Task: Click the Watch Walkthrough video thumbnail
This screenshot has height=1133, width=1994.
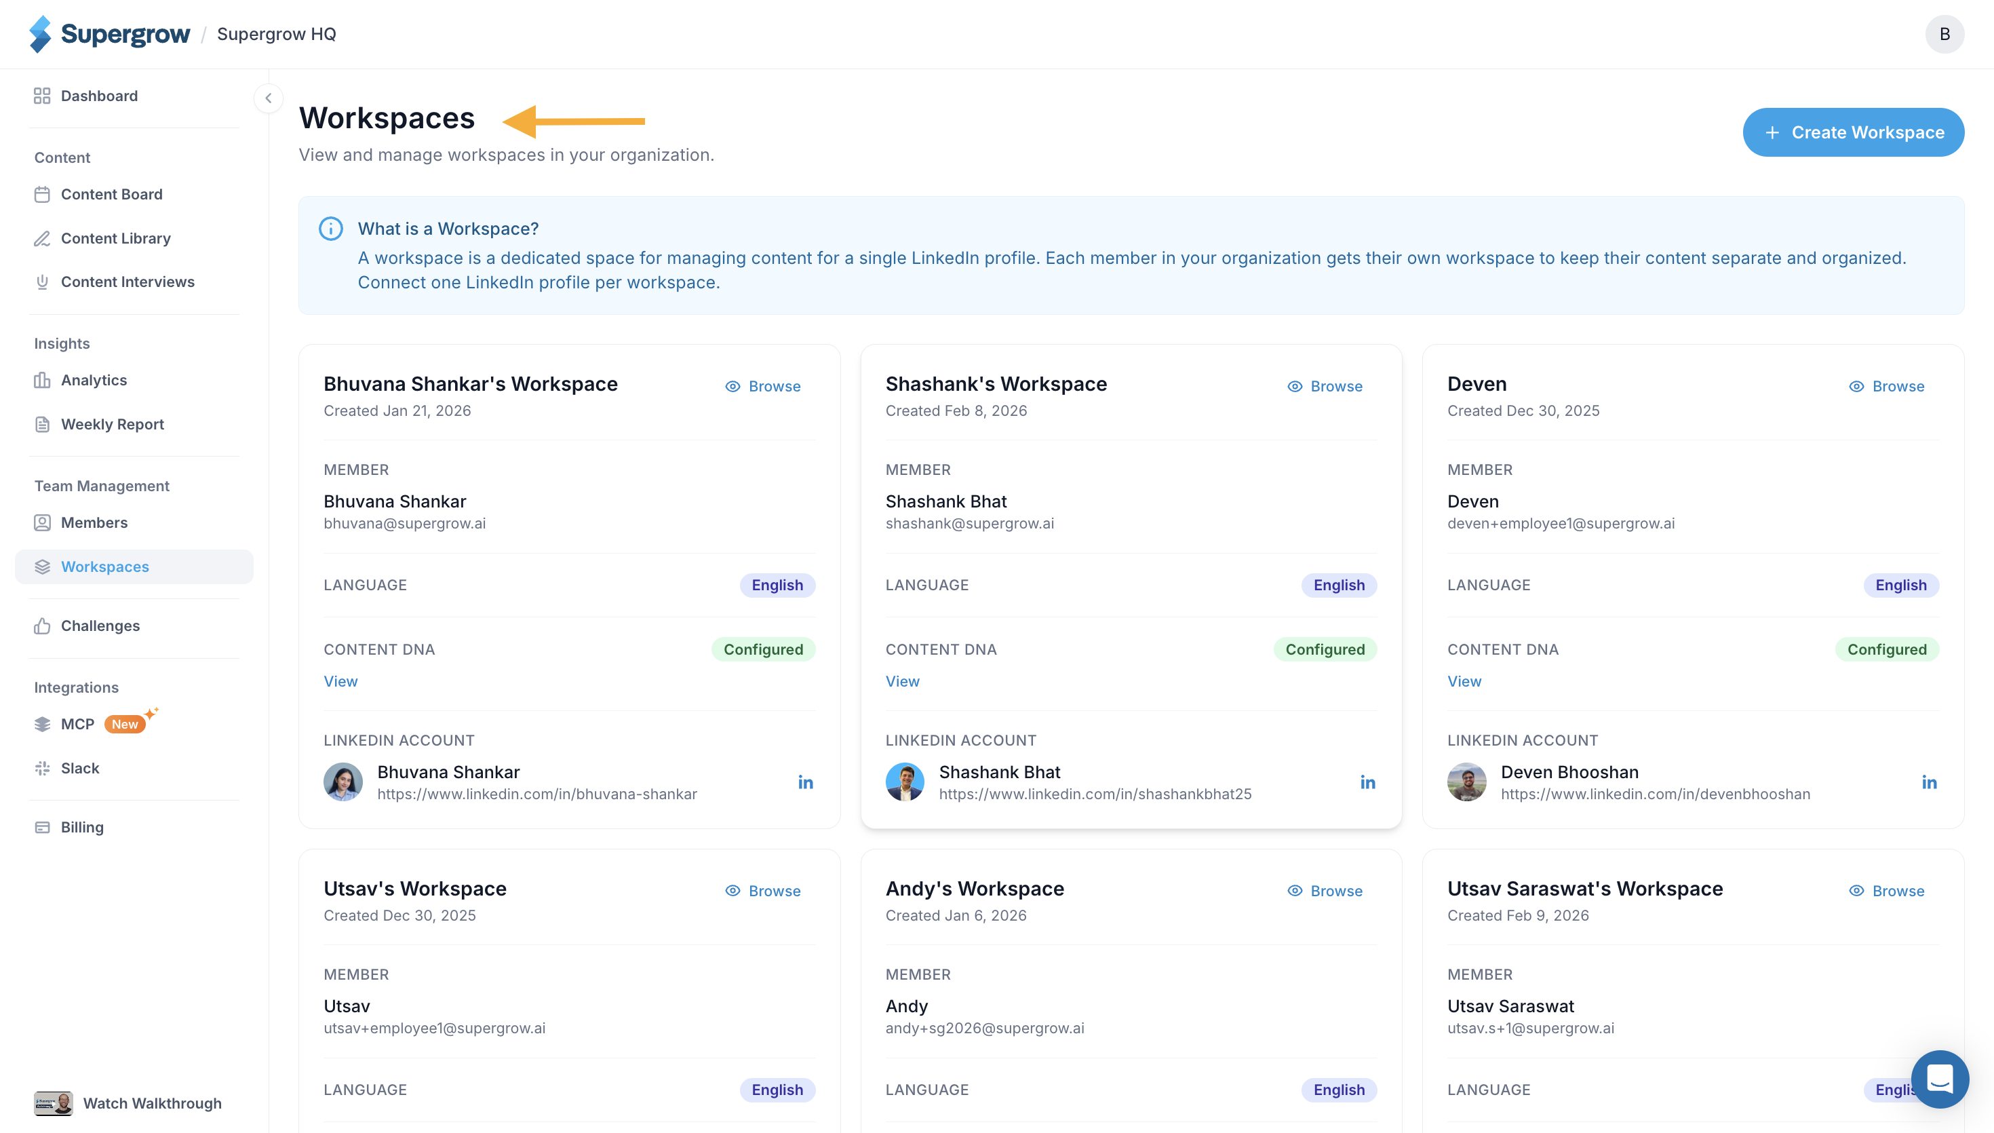Action: 53,1102
